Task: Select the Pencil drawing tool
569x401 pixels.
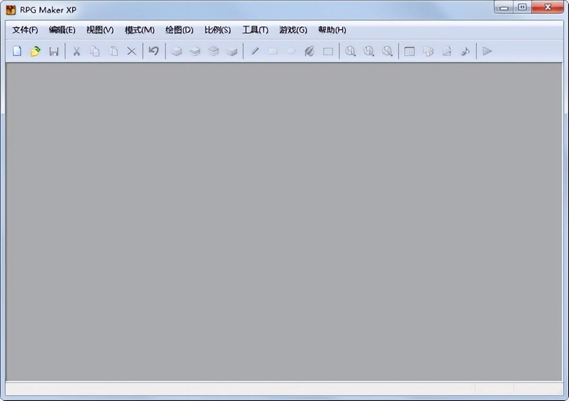Action: point(255,51)
